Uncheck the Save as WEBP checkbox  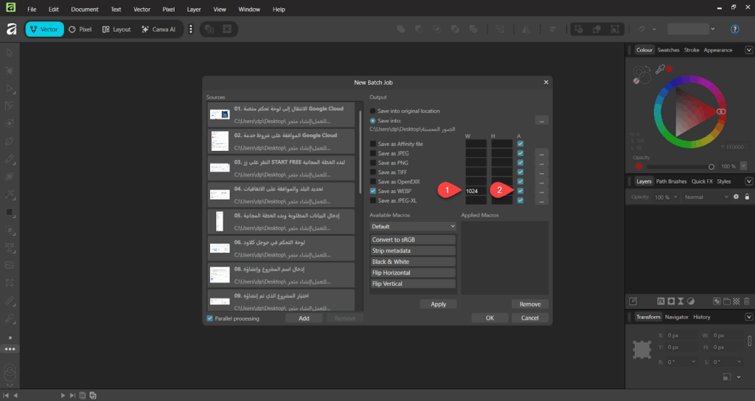tap(372, 191)
